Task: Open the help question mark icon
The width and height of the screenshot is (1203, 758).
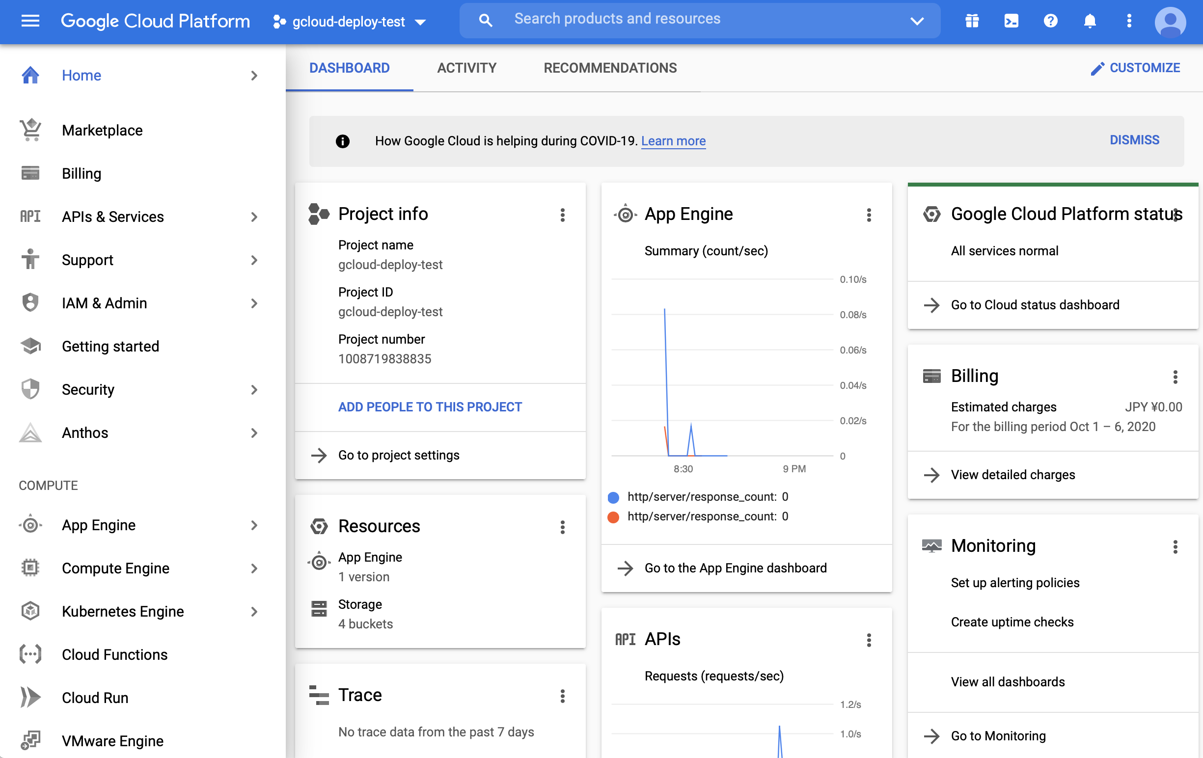Action: 1050,21
